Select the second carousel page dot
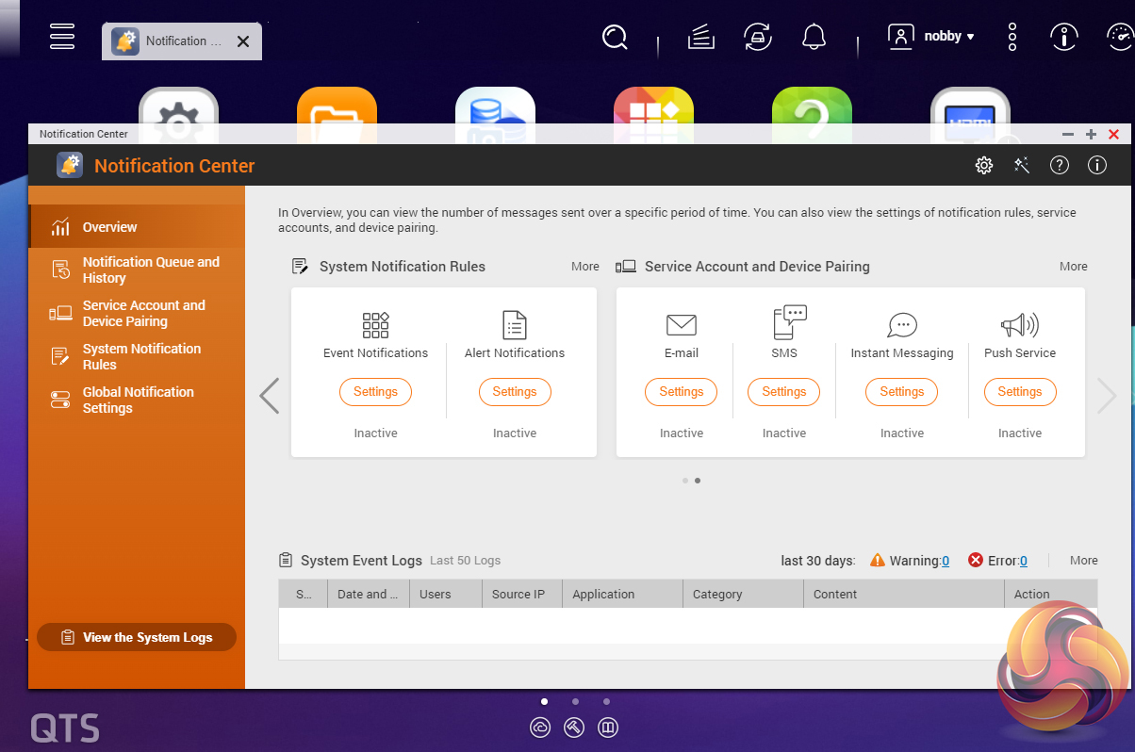 tap(698, 481)
